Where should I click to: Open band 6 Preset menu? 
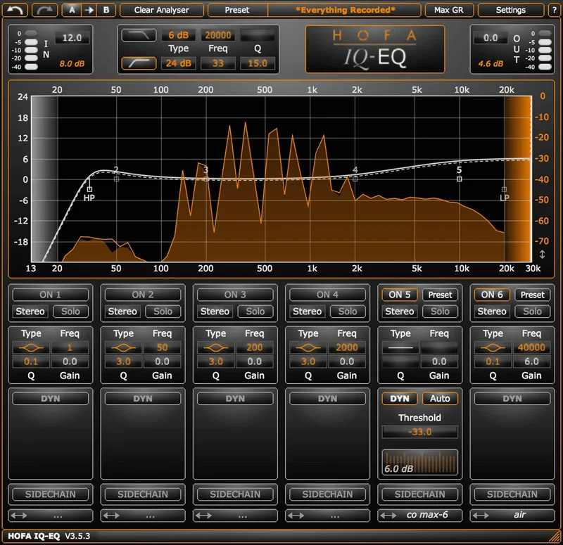[533, 295]
